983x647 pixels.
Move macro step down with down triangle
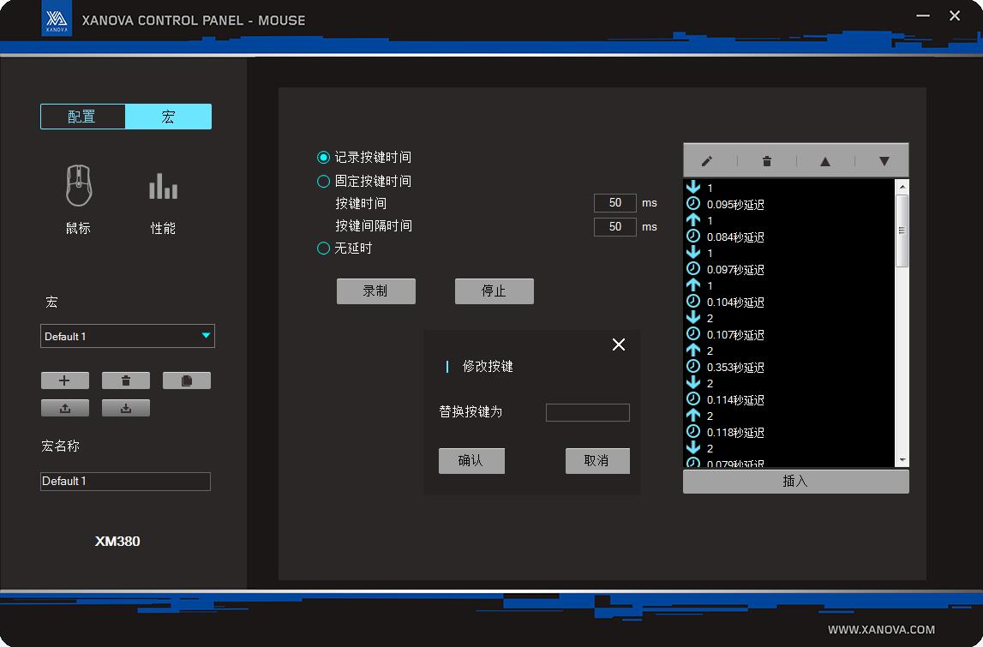[884, 161]
